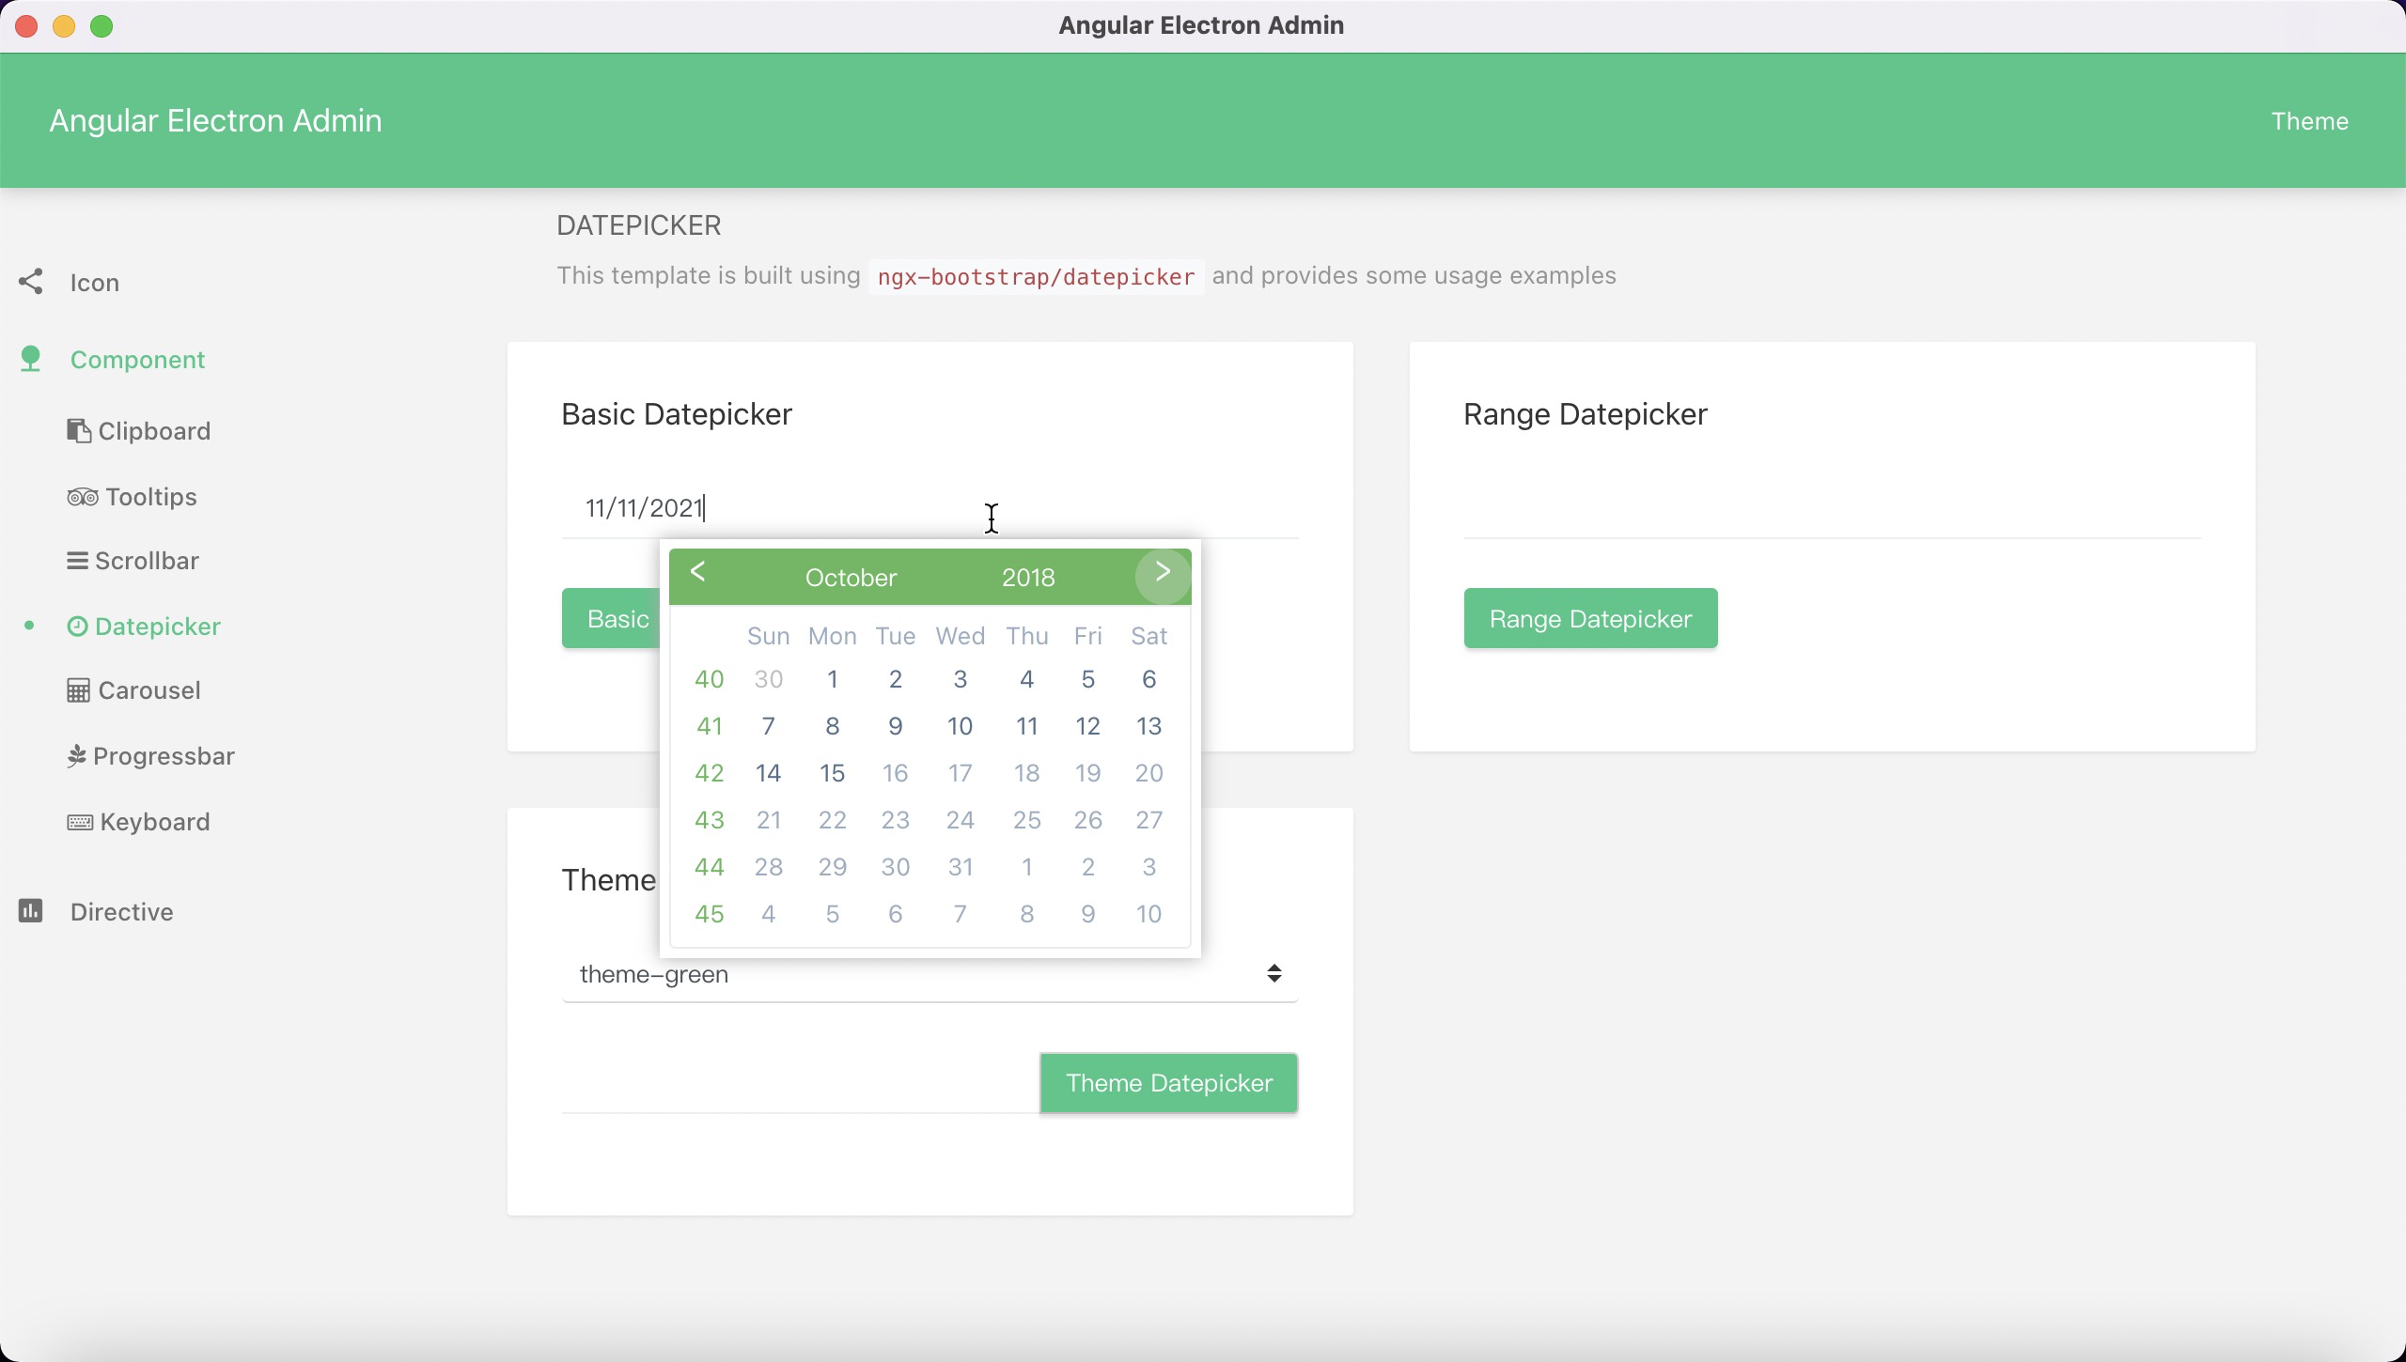Select October 31 in the calendar

point(960,867)
